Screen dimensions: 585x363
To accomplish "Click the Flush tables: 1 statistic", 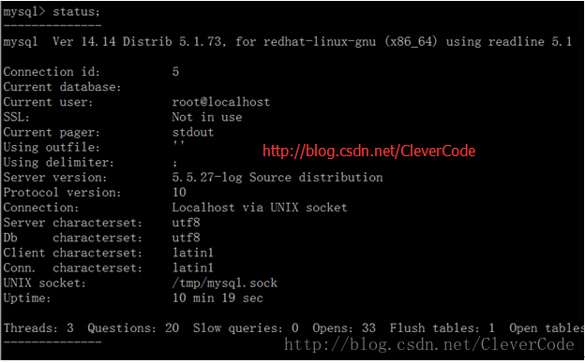I will 442,328.
